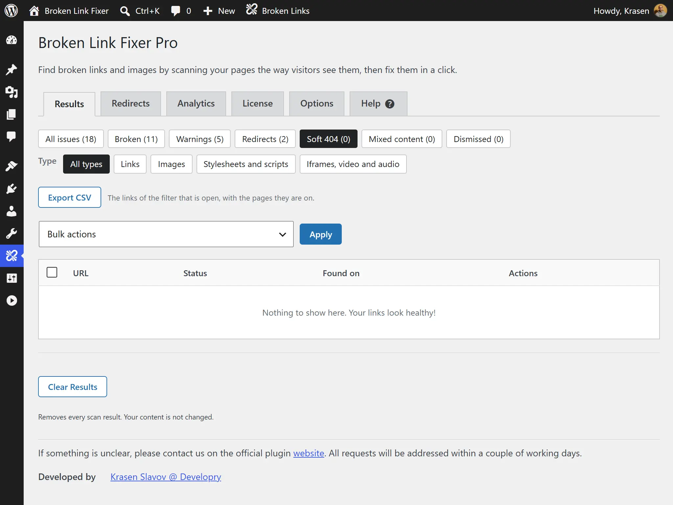
Task: Click the Actions column header
Action: pos(523,273)
